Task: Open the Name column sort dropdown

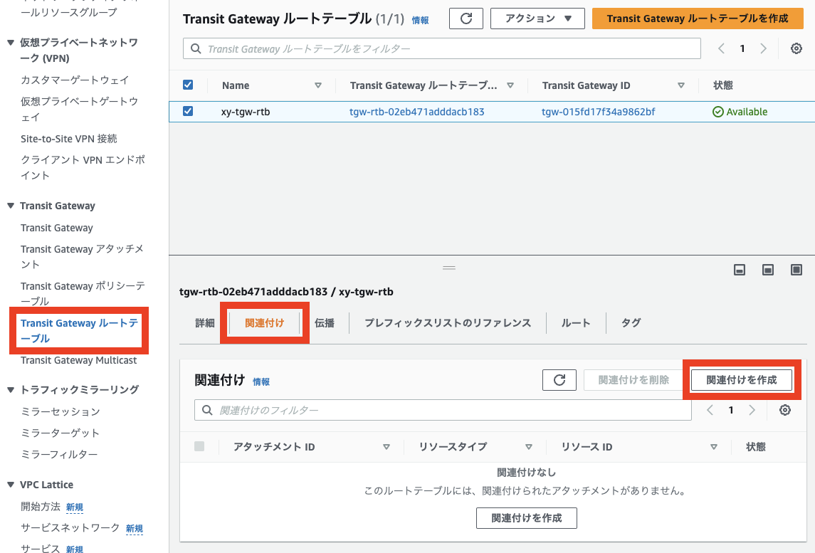Action: point(317,85)
